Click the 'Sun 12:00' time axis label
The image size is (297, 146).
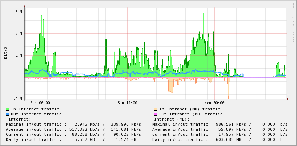point(127,103)
